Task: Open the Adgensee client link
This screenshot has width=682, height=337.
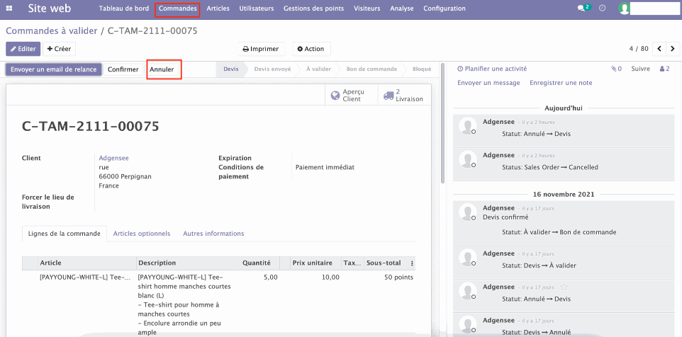Action: [x=113, y=158]
